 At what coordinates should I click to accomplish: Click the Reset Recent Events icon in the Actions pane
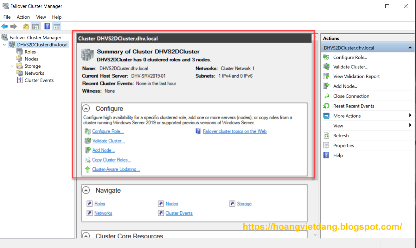326,106
